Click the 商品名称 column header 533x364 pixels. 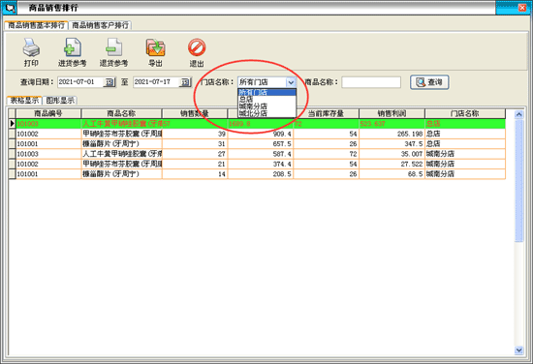[x=121, y=113]
